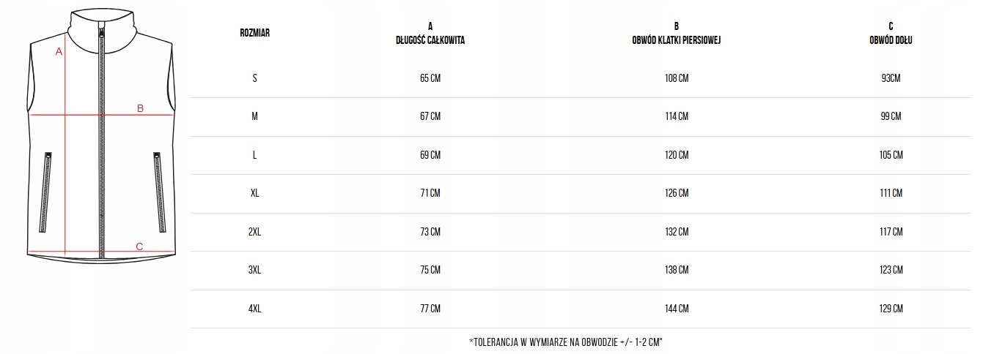Click the 111 CM bottom circumference value
The height and width of the screenshot is (354, 994).
pos(891,193)
